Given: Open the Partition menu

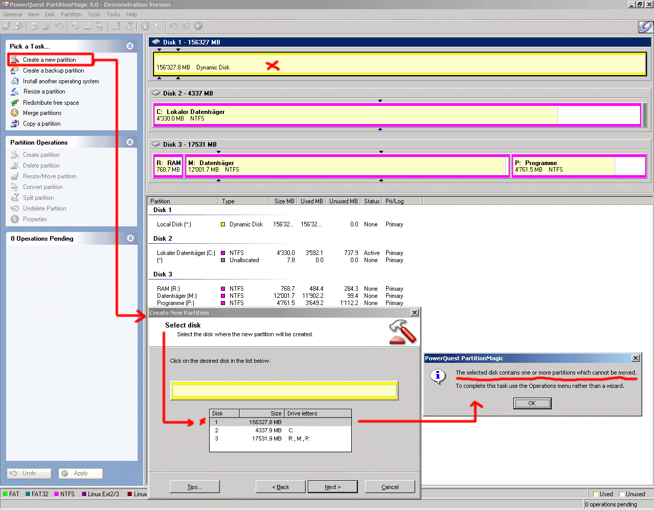Looking at the screenshot, I should click(x=71, y=14).
